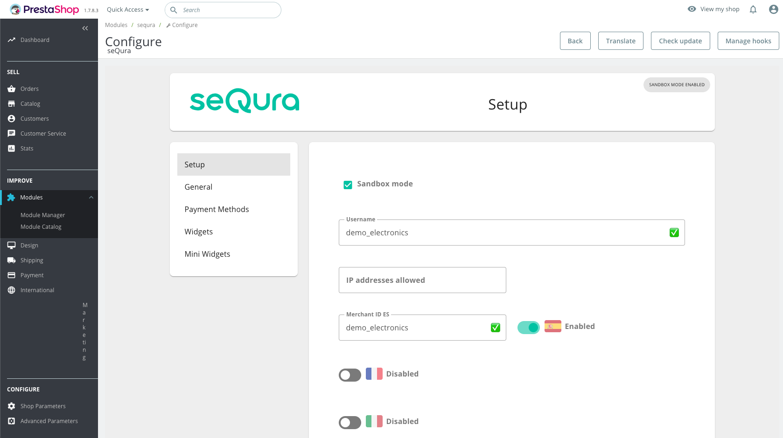Viewport: 783px width, 438px height.
Task: Click the Translate button
Action: point(621,41)
